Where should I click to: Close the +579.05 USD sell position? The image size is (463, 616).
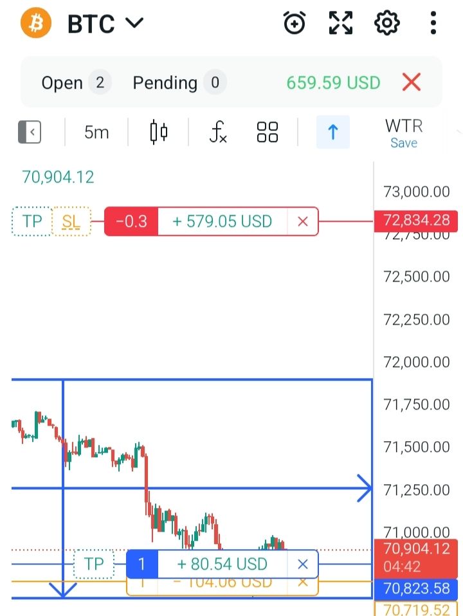[x=303, y=221]
